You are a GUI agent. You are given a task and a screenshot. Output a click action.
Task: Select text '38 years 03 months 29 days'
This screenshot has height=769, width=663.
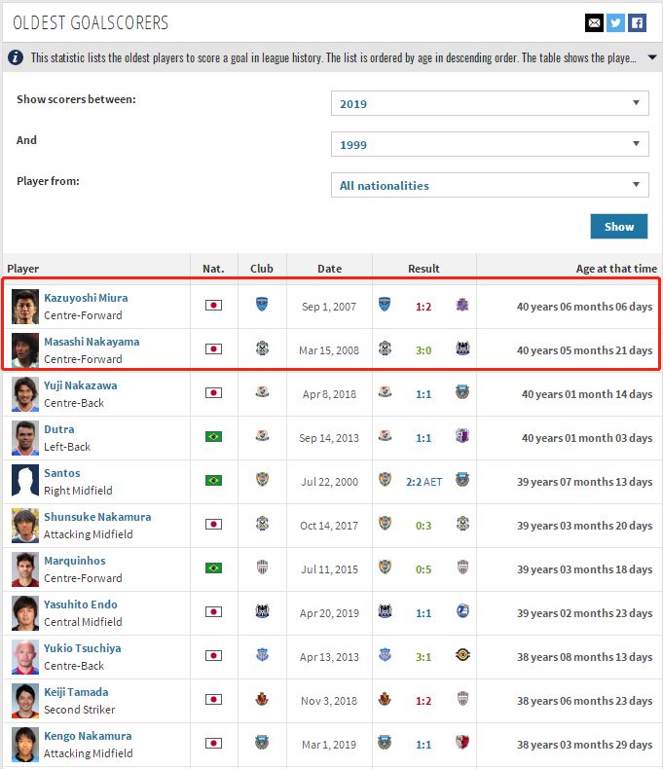point(584,745)
